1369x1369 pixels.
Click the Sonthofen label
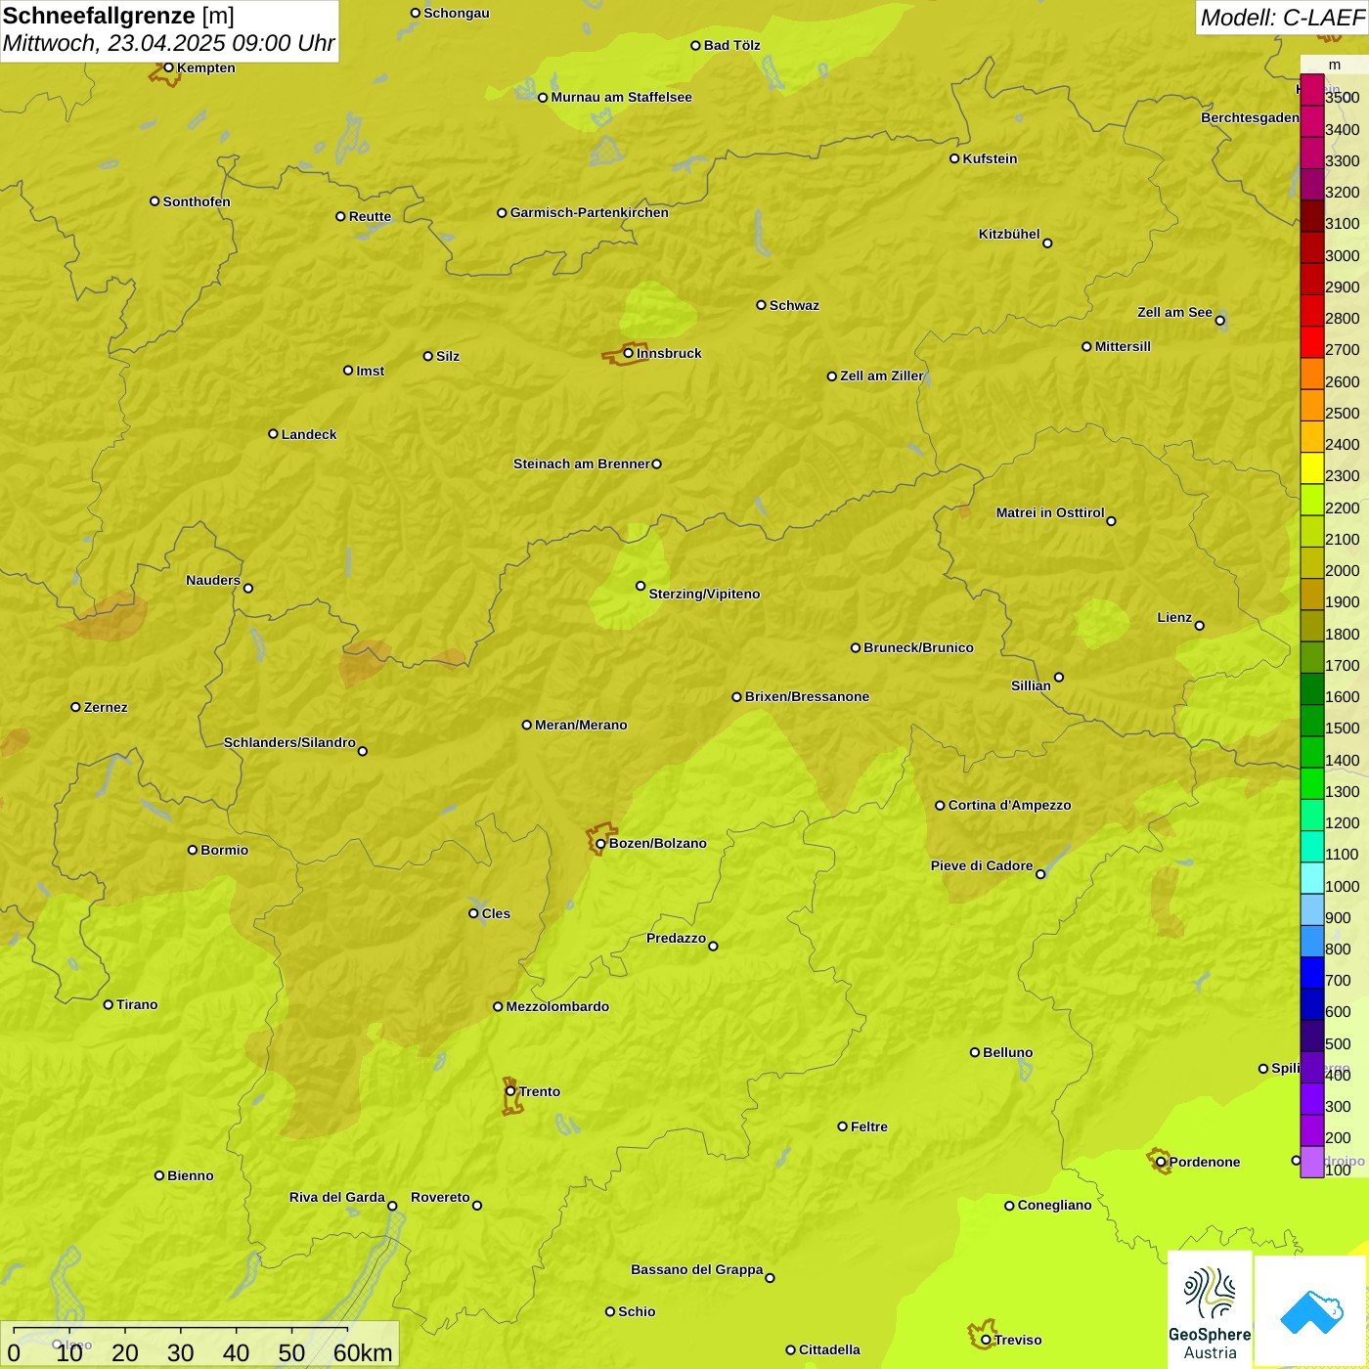(197, 201)
